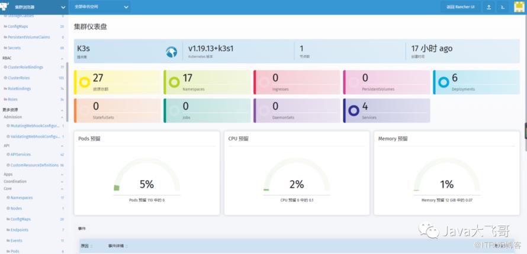The width and height of the screenshot is (527, 254).
Task: Open the kubectl shell icon
Action: (503, 7)
